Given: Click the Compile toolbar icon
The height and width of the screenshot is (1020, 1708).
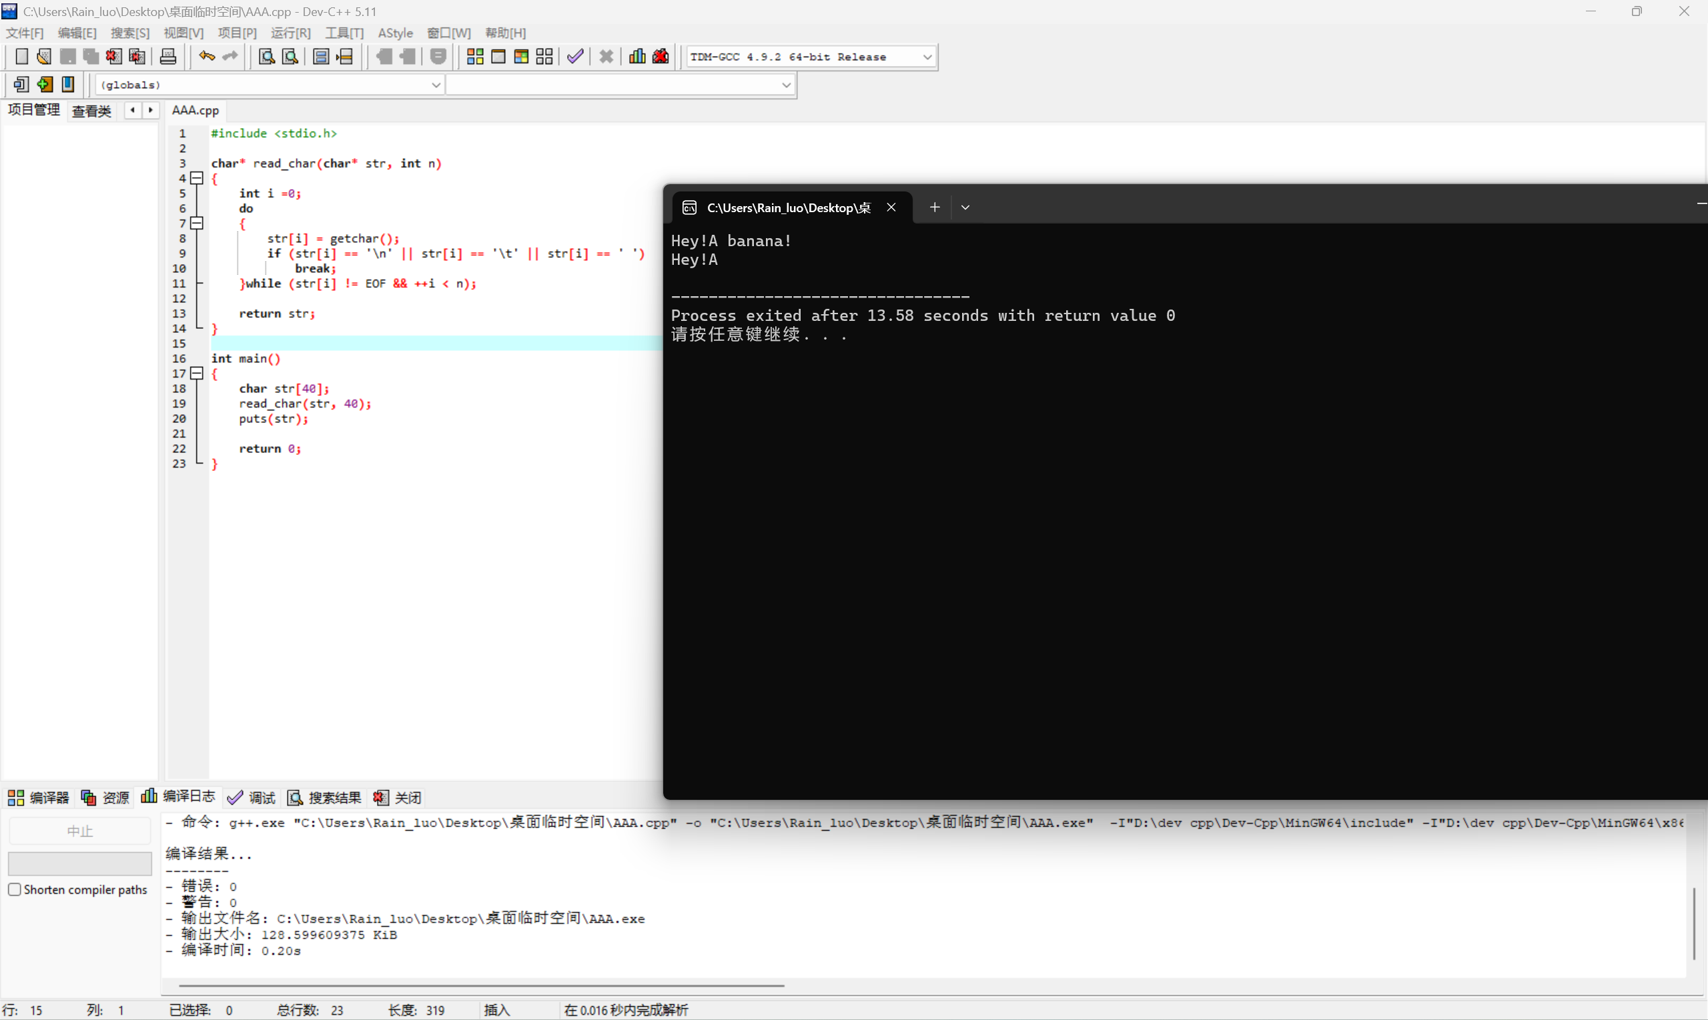Looking at the screenshot, I should [475, 57].
